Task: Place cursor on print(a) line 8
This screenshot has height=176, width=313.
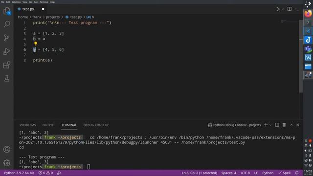Action: click(x=43, y=60)
